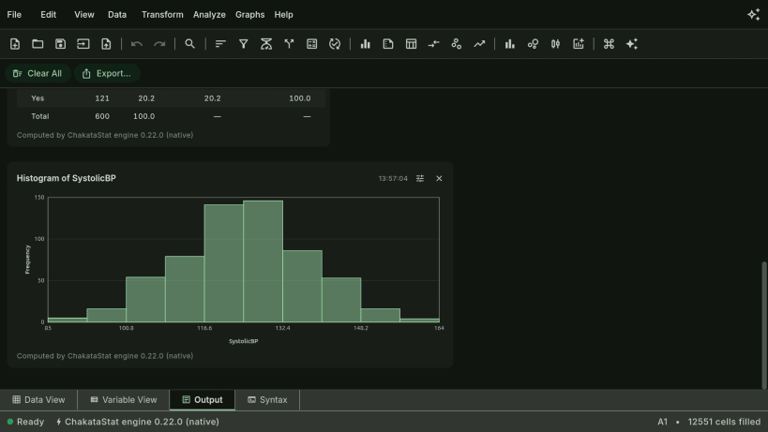Open histogram options with the sliders icon
The width and height of the screenshot is (768, 432).
pyautogui.click(x=420, y=179)
